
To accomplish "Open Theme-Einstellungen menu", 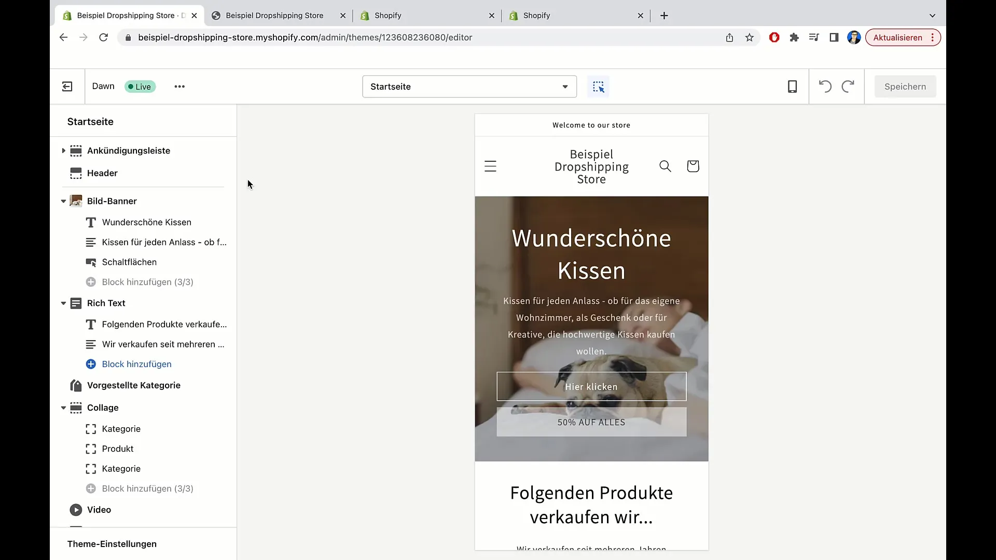I will pyautogui.click(x=112, y=543).
